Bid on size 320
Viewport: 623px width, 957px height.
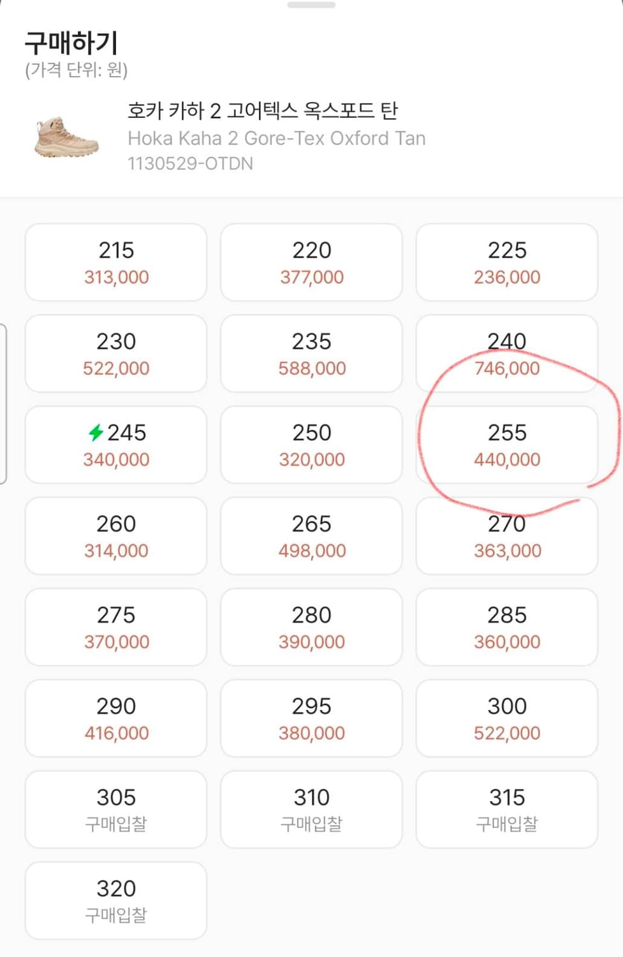pos(116,901)
